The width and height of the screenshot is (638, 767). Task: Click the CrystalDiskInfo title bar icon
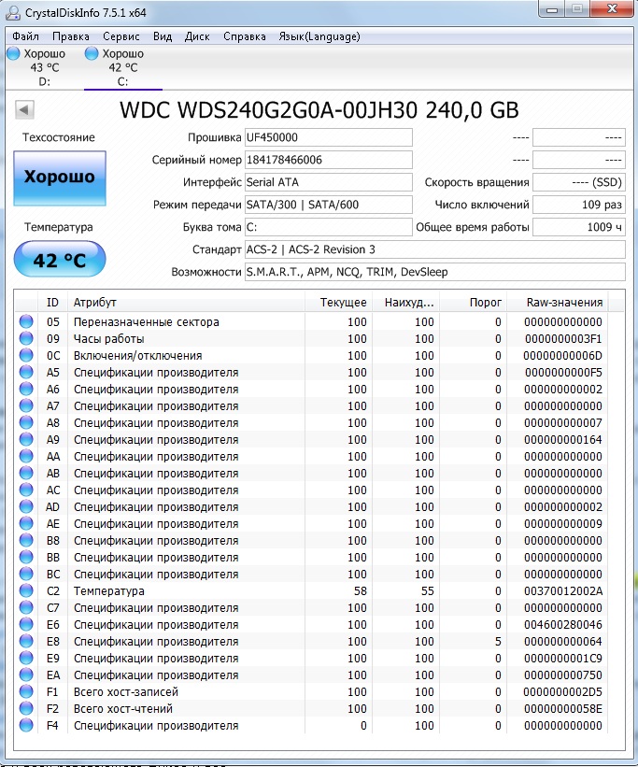click(x=14, y=13)
